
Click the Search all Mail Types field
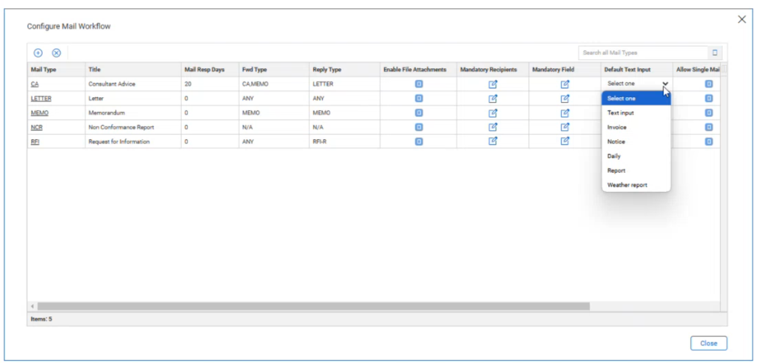(642, 53)
